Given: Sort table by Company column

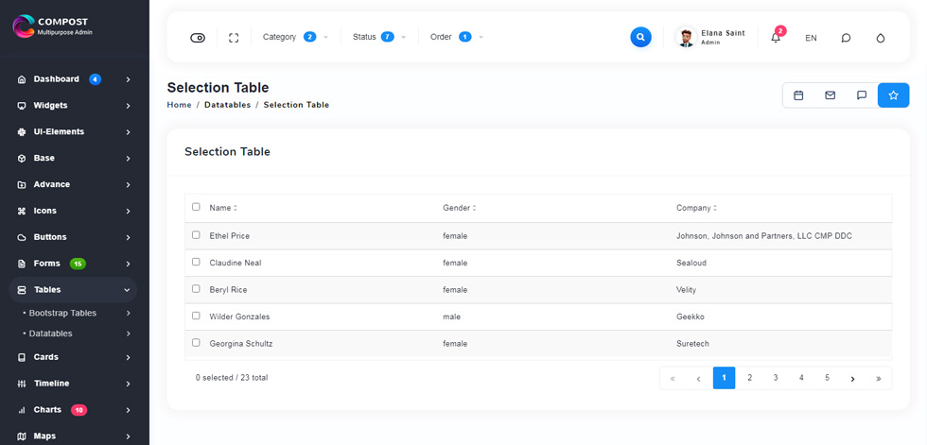Looking at the screenshot, I should click(x=696, y=208).
